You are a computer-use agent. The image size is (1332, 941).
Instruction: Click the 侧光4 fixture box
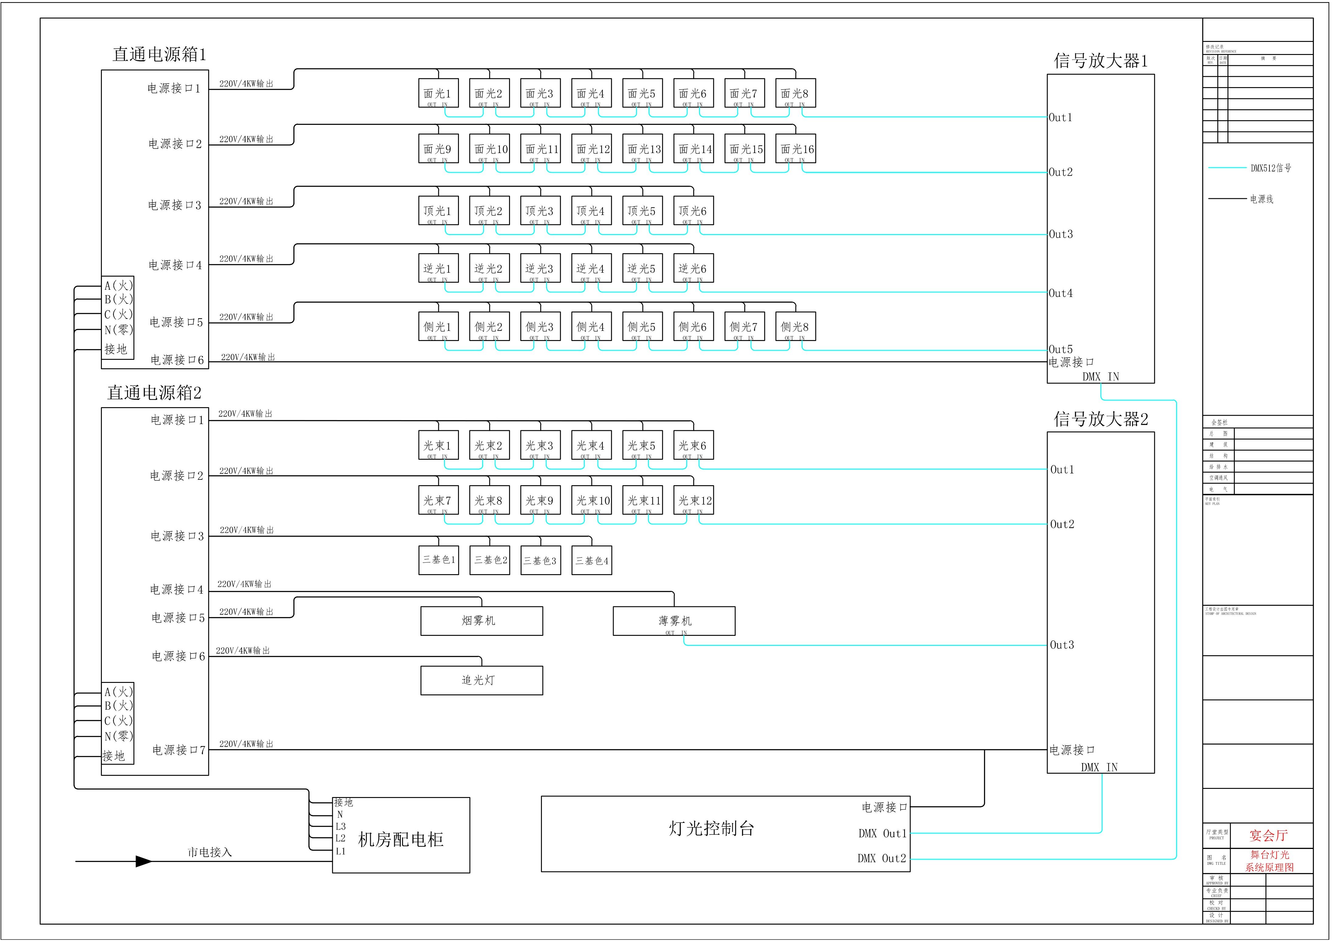592,326
